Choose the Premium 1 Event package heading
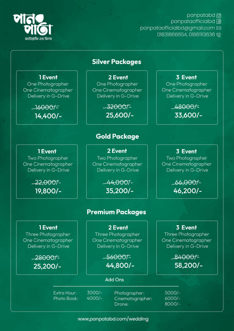The height and width of the screenshot is (331, 234). [48, 228]
